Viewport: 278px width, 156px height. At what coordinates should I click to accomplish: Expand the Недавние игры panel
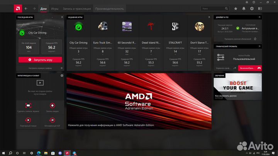pos(209,17)
